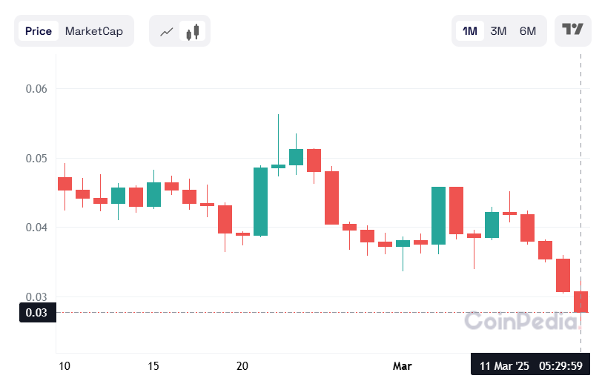Select the 1M time range
602x381 pixels.
point(470,31)
